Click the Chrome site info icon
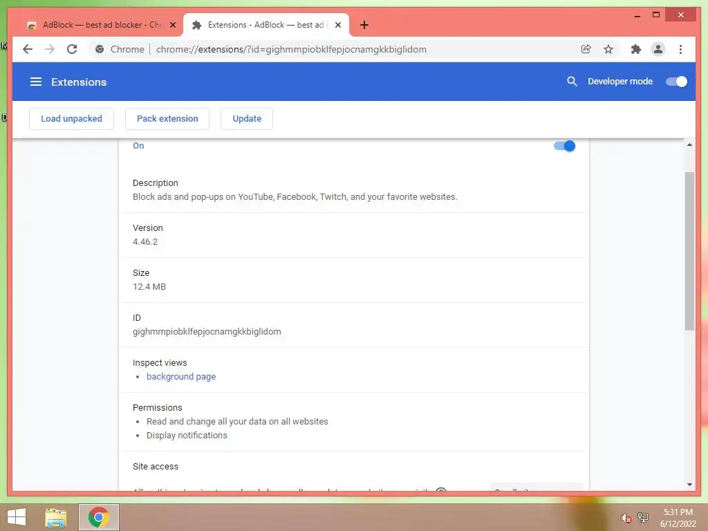Screen dimensions: 708x531 pyautogui.click(x=100, y=49)
